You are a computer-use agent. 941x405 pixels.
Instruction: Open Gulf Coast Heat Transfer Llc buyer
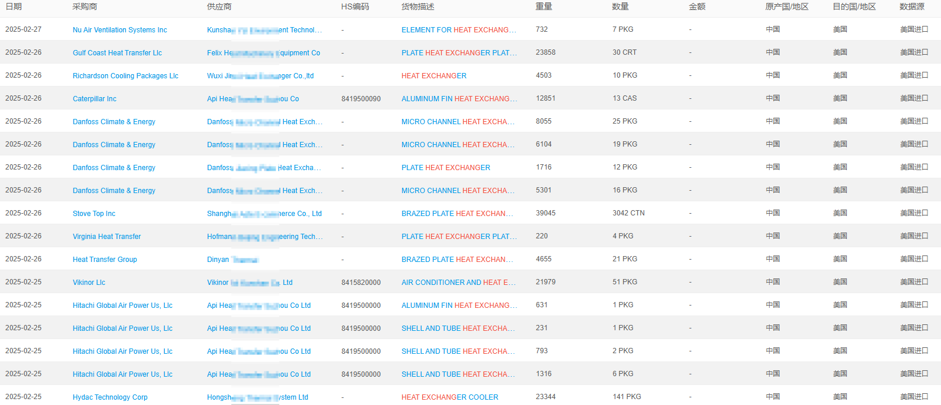[117, 53]
